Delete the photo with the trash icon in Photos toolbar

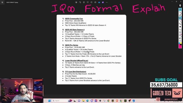click(84, 2)
